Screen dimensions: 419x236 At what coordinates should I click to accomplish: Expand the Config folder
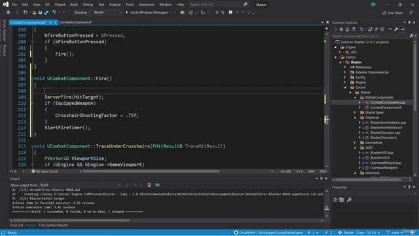pyautogui.click(x=345, y=77)
